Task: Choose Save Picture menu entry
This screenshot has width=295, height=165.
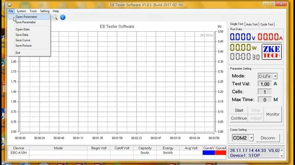Action: tap(29, 45)
